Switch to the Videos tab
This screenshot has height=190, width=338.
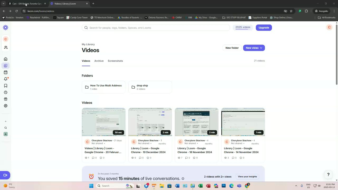pyautogui.click(x=86, y=61)
